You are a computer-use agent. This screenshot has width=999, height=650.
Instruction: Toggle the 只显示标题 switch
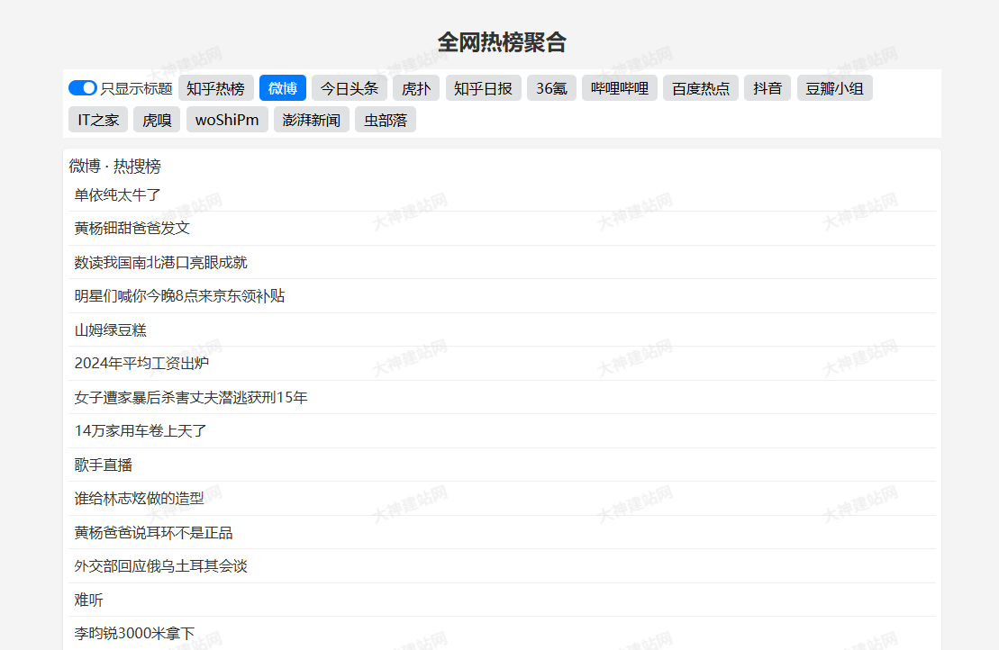(x=83, y=88)
